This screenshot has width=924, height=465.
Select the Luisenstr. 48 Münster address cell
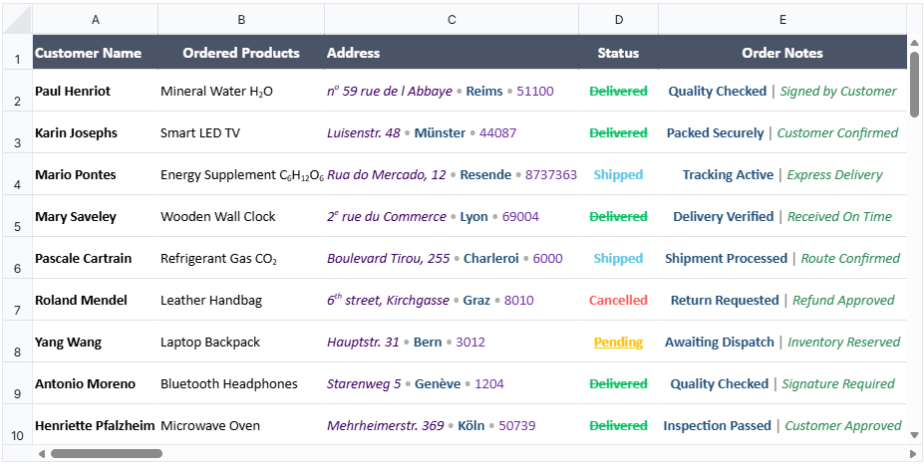pos(452,132)
